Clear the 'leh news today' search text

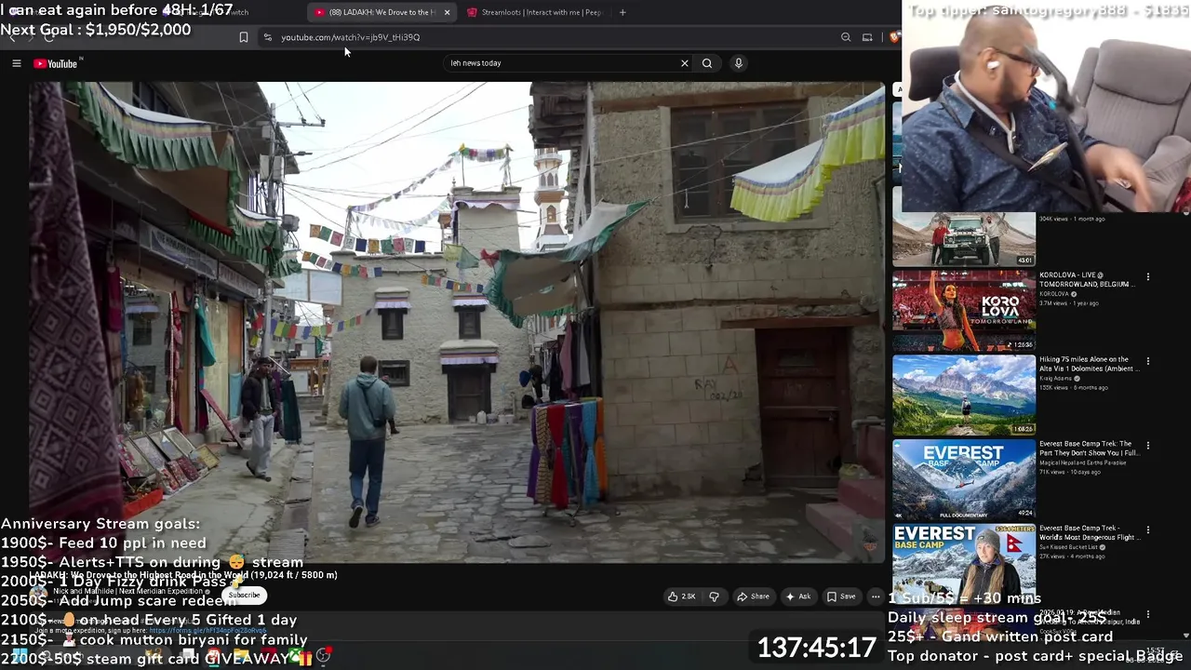click(x=684, y=63)
